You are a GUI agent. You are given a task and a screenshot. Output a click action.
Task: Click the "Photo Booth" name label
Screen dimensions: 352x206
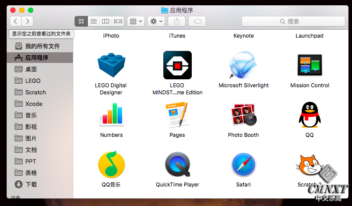point(243,135)
